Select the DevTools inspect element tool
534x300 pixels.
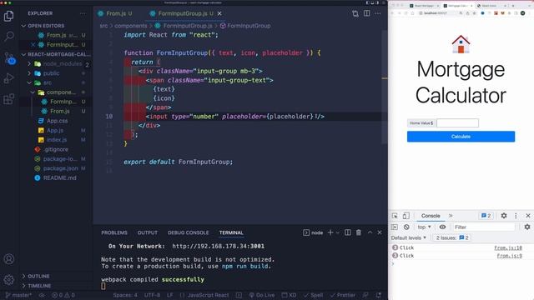(x=395, y=216)
